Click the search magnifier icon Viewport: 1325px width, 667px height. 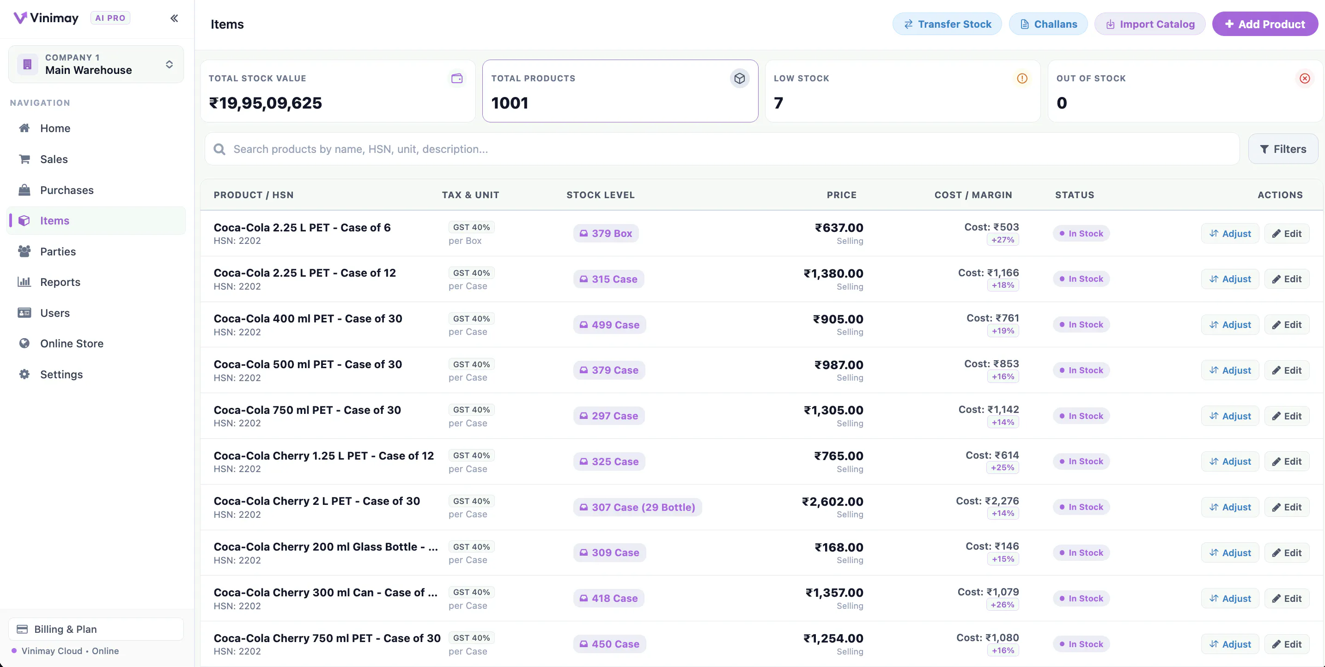pyautogui.click(x=219, y=149)
